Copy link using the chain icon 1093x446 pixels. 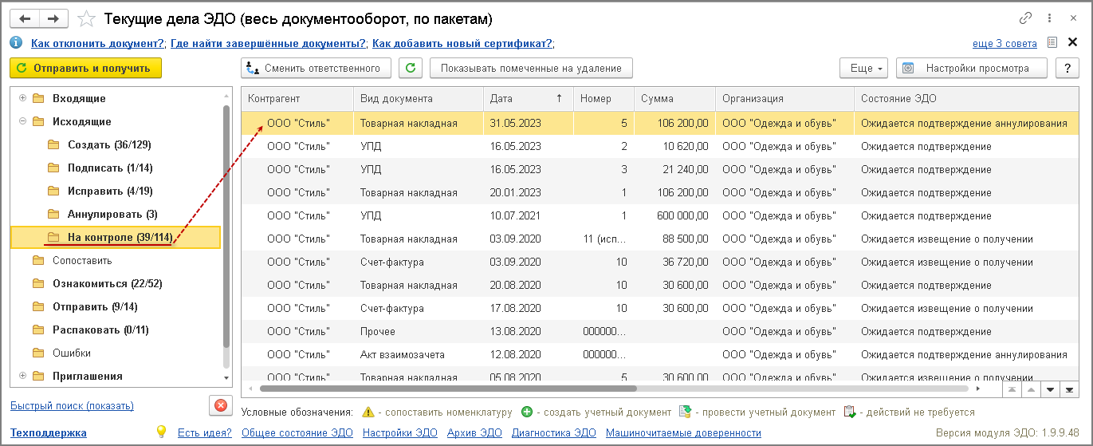[1025, 18]
